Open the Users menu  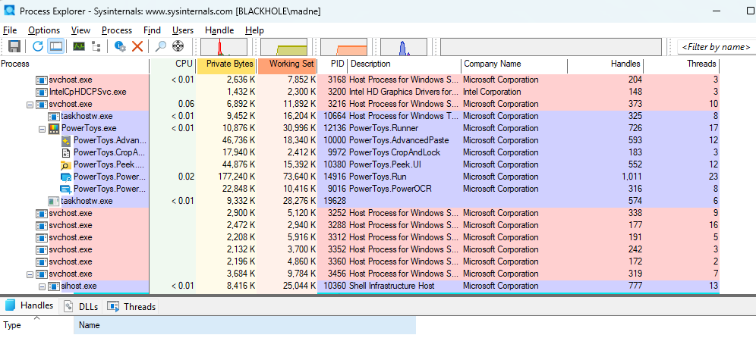coord(183,30)
